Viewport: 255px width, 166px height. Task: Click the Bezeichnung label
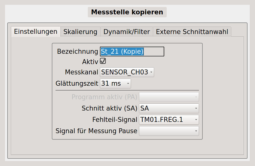[78, 52]
